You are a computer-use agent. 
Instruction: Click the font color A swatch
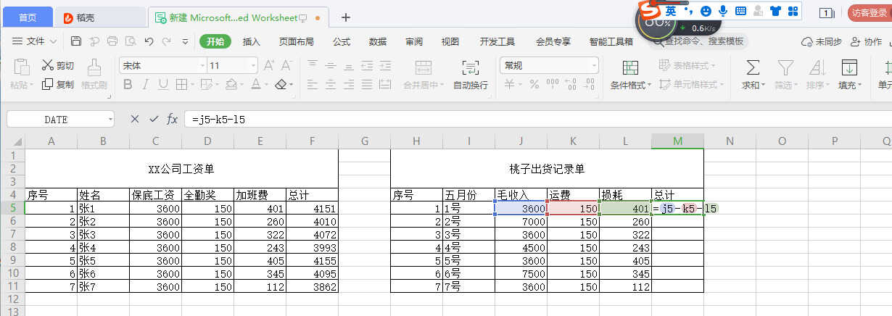click(x=255, y=84)
